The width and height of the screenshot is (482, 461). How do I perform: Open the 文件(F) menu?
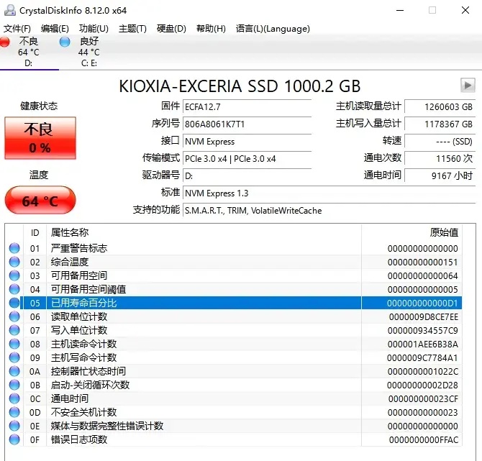tap(17, 29)
